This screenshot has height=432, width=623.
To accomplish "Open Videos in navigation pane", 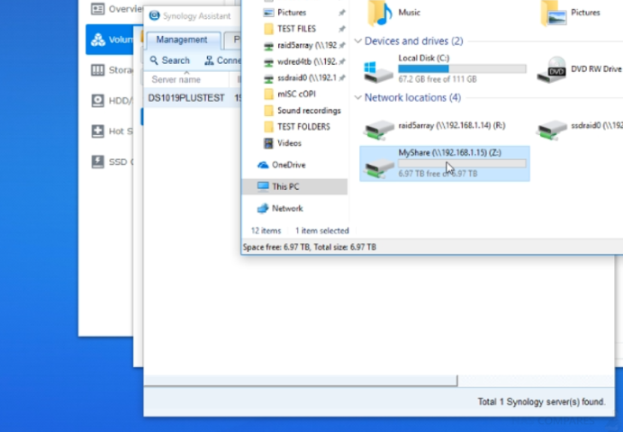I will pos(289,143).
